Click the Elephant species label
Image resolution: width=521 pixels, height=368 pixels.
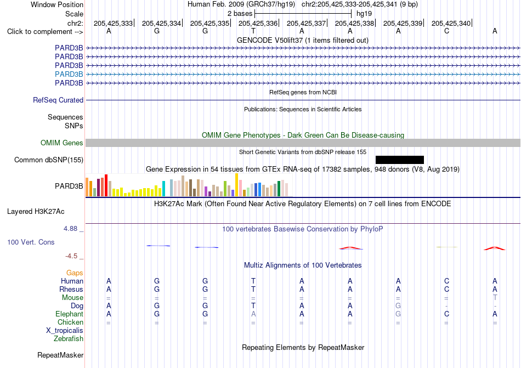pyautogui.click(x=69, y=314)
